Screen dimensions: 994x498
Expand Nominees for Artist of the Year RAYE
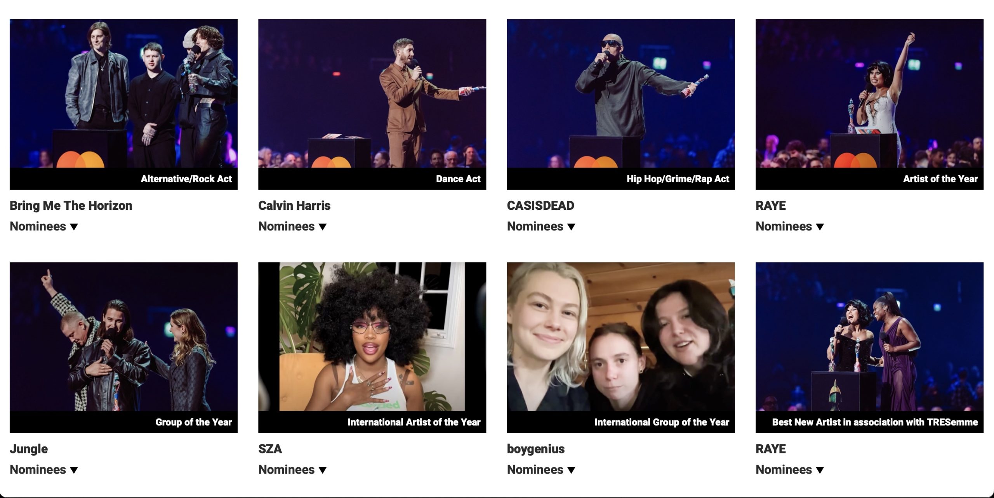click(x=790, y=226)
